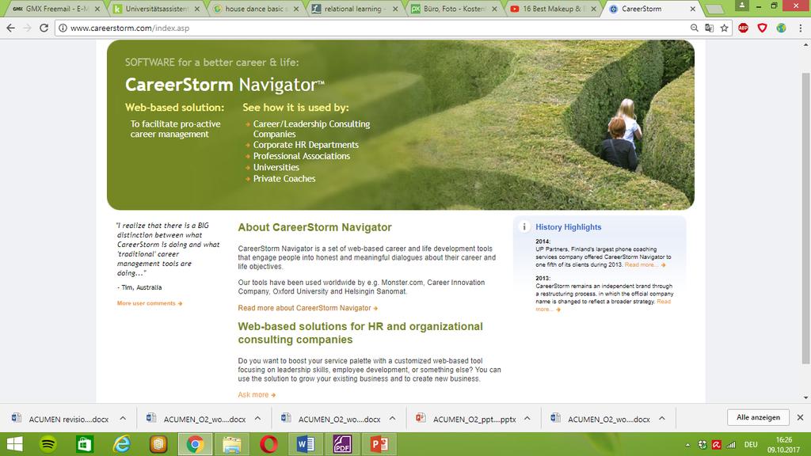Click the page vertical scrollbar thumb

tap(805, 218)
